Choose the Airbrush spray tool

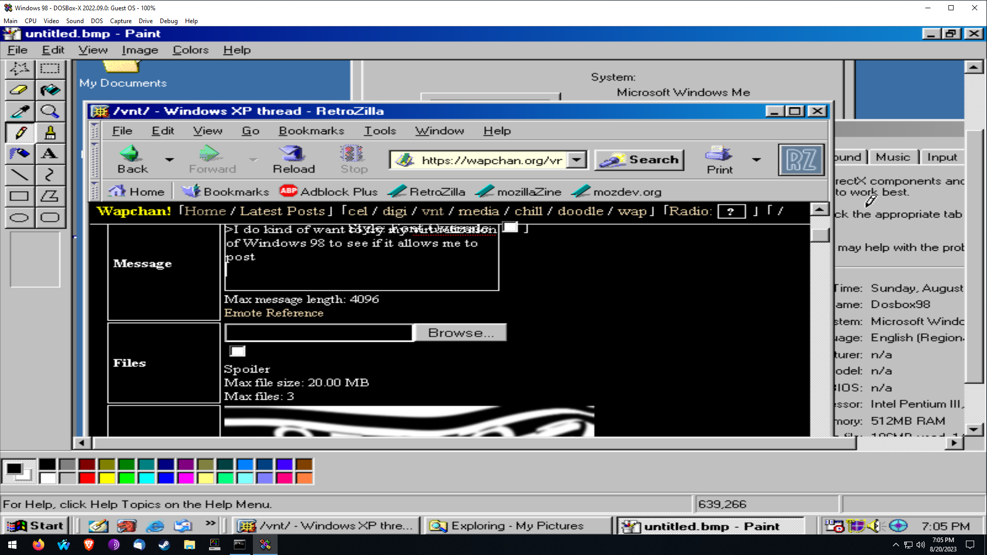[20, 154]
